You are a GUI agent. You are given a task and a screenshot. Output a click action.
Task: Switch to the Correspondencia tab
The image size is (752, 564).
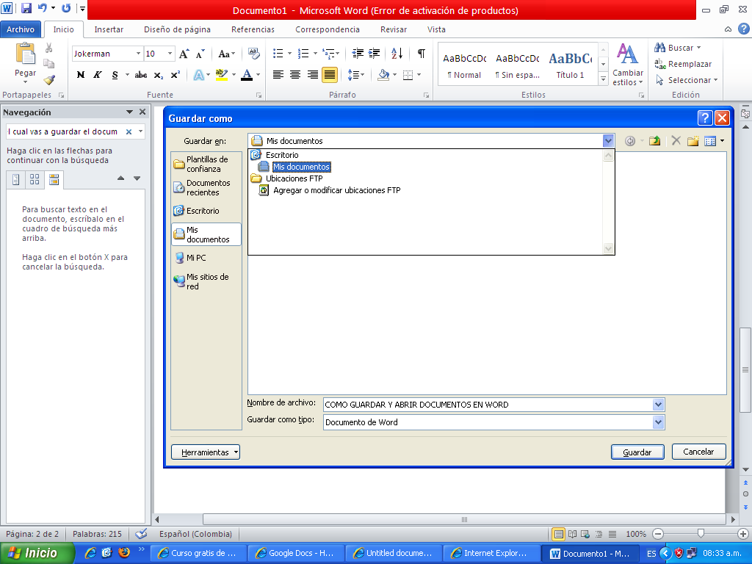point(328,29)
